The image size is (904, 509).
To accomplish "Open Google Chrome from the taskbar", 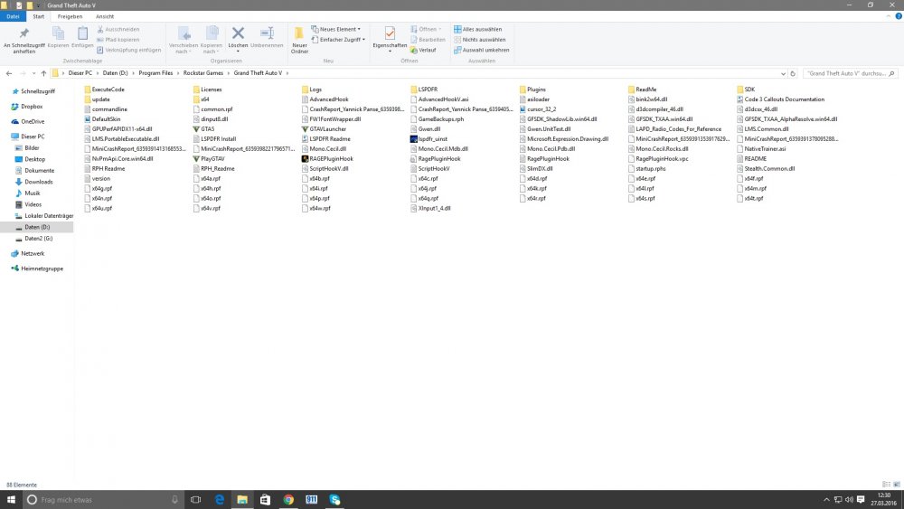I will 288,499.
